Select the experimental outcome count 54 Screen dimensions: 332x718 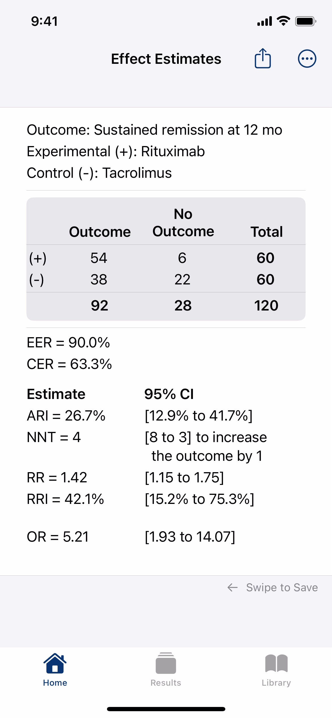pyautogui.click(x=99, y=258)
